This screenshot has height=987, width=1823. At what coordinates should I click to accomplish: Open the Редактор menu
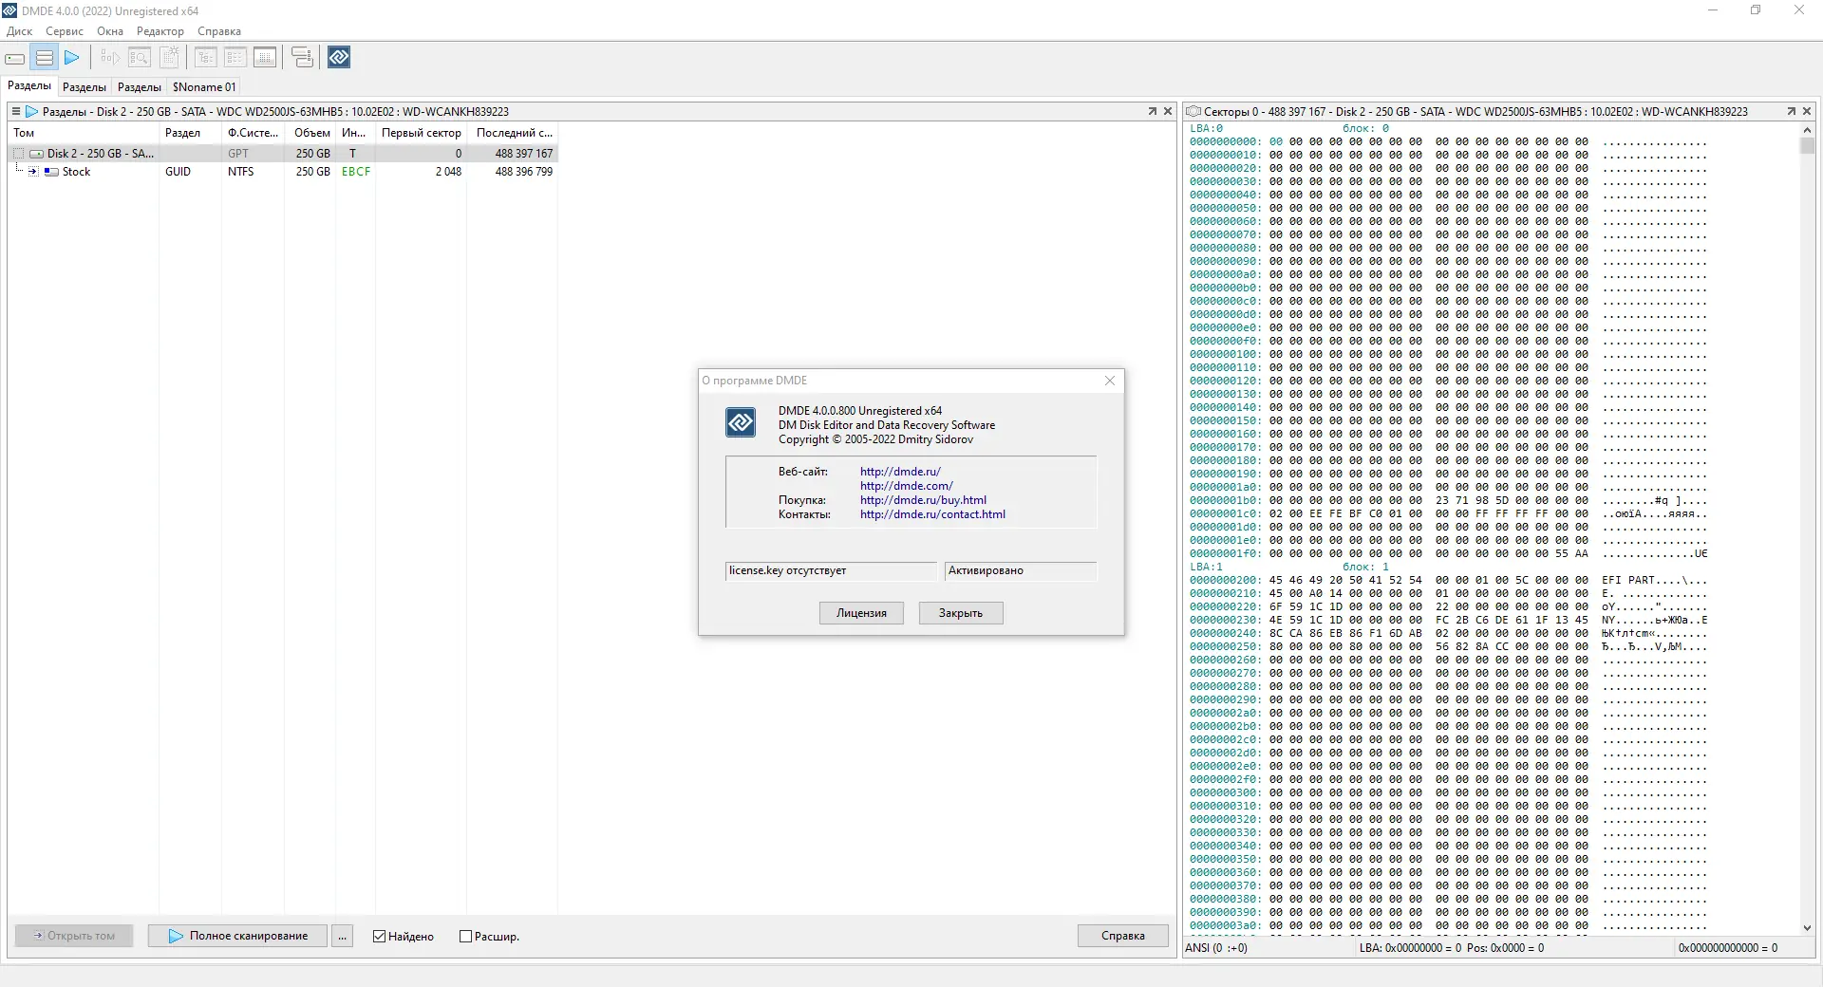[x=160, y=31]
